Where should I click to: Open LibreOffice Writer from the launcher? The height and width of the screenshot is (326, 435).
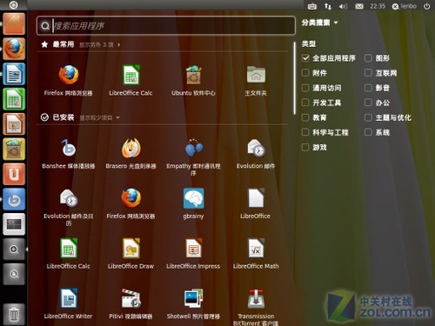click(14, 74)
